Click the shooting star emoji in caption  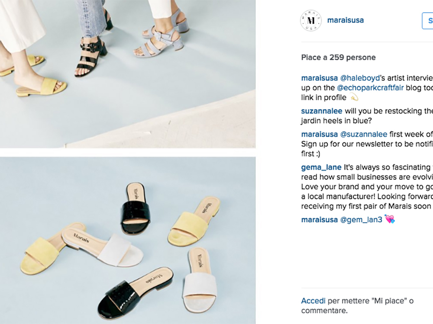click(354, 97)
